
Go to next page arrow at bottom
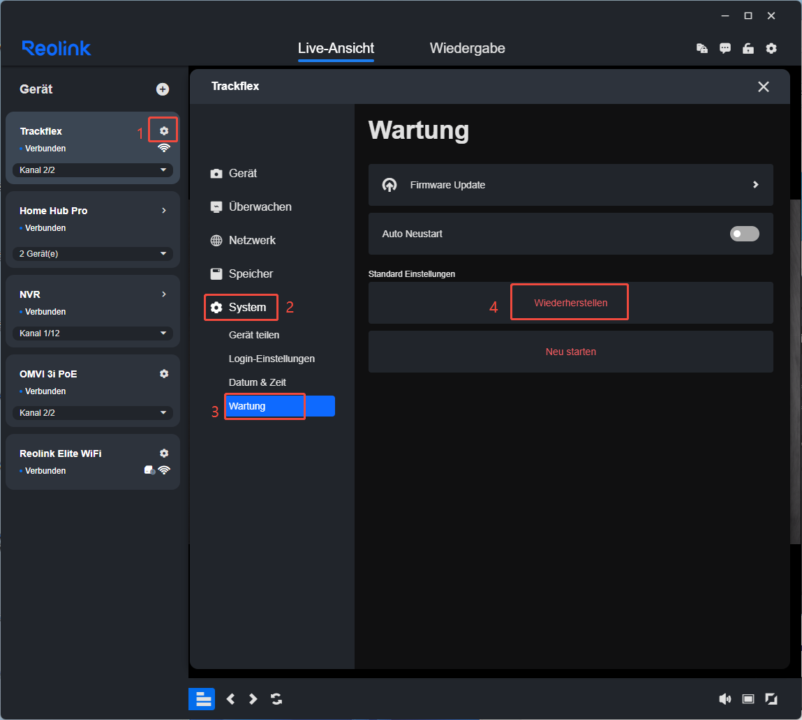253,698
